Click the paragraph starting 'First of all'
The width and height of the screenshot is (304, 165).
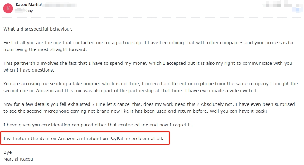click(x=149, y=46)
